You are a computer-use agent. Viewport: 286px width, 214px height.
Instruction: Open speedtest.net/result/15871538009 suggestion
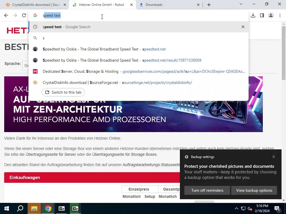[139, 60]
